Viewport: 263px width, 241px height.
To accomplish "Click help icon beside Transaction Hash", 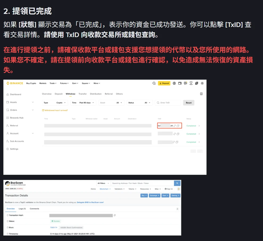I will (7, 215).
